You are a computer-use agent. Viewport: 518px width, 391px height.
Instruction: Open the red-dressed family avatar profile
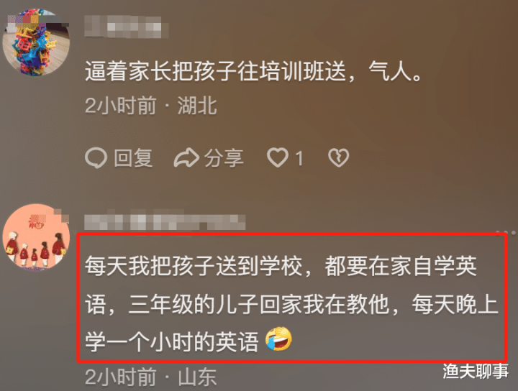pos(36,238)
